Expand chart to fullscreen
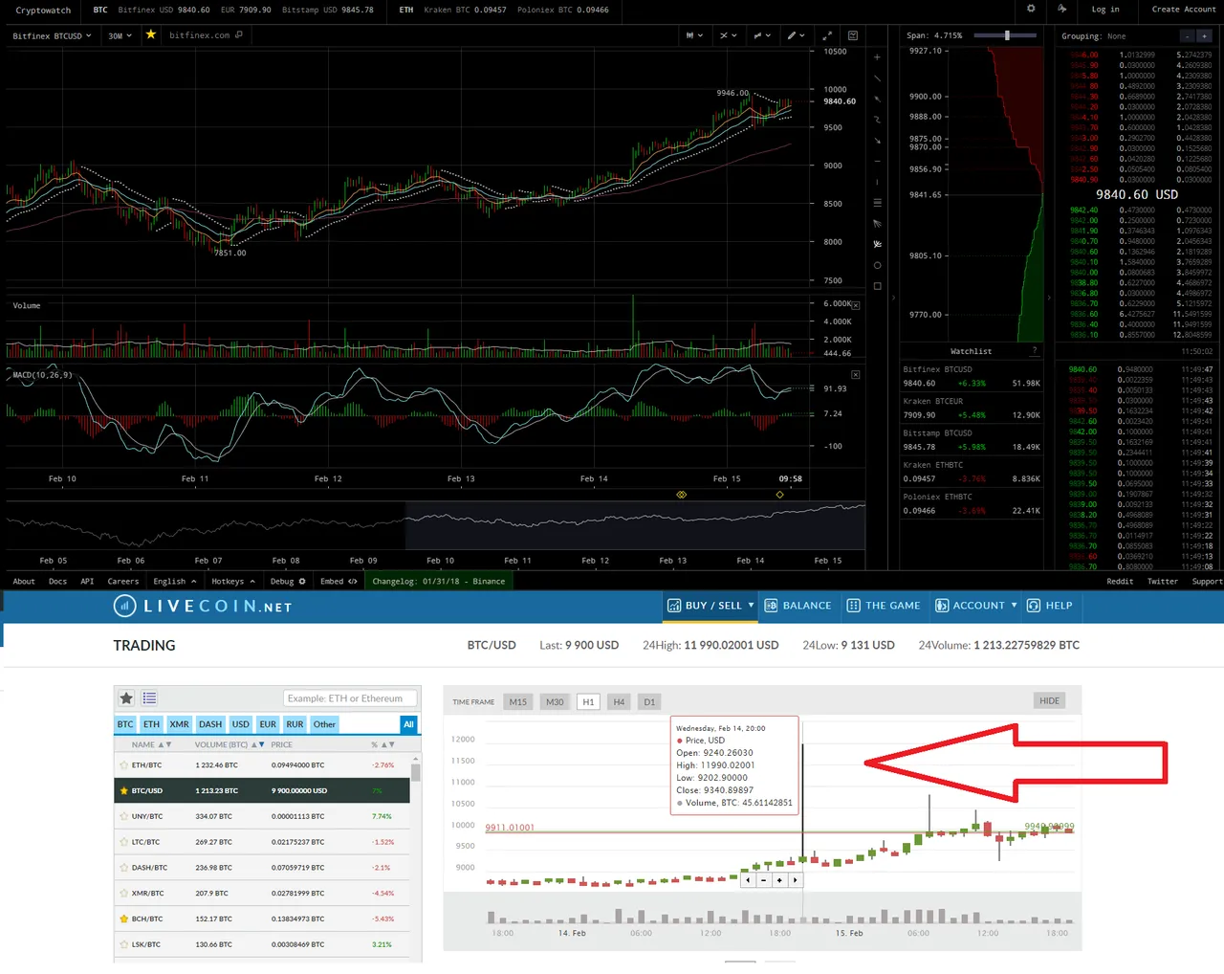This screenshot has height=974, width=1224. point(828,35)
